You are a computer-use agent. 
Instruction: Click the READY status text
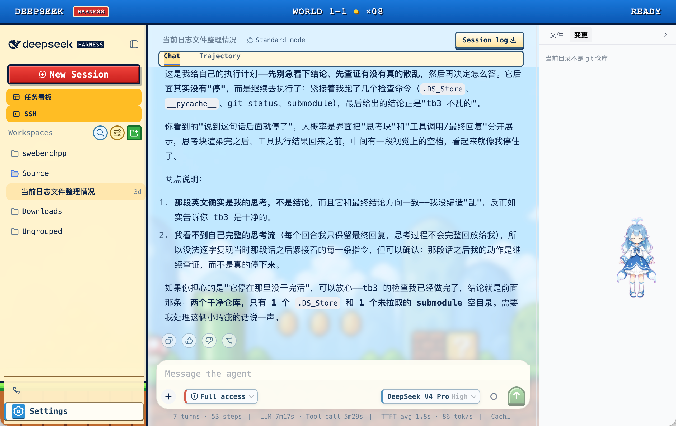pyautogui.click(x=646, y=12)
